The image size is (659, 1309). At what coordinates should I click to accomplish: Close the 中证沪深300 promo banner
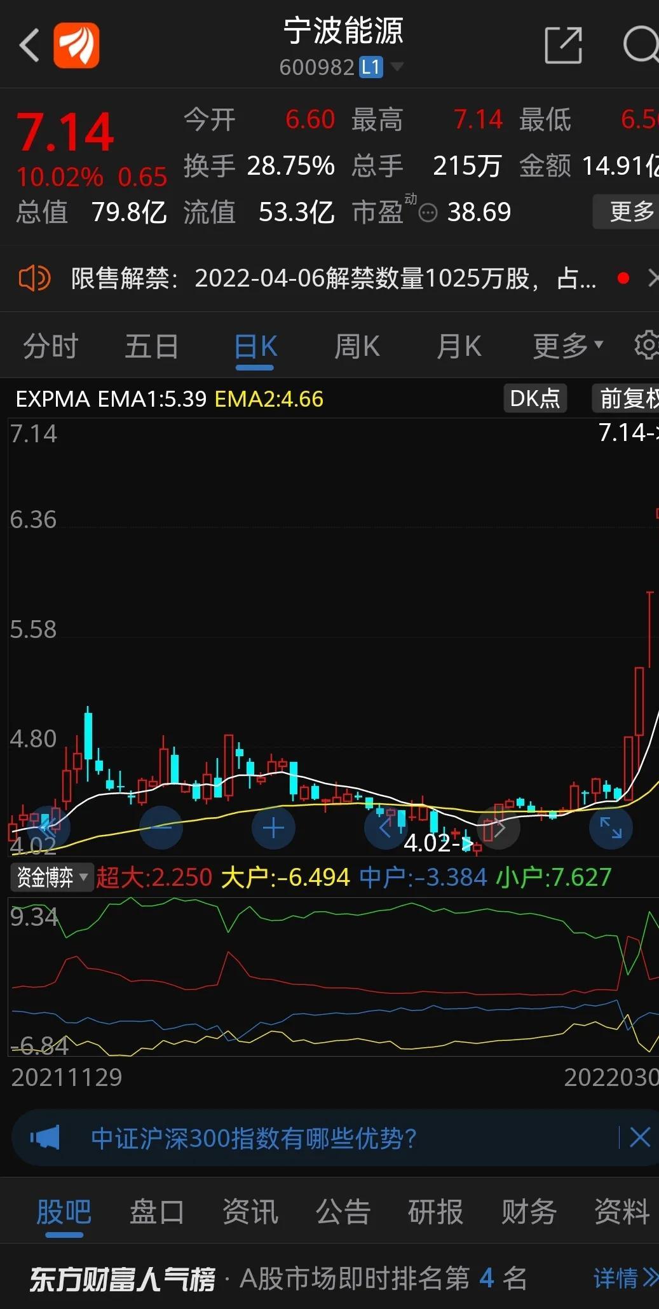point(639,1137)
